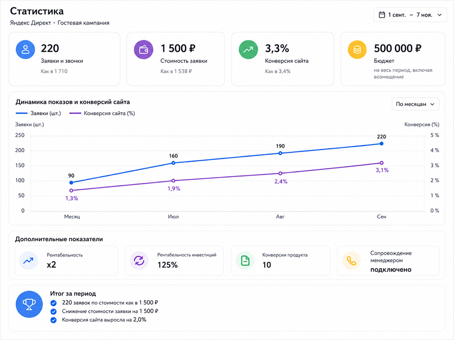Toggle the Заявки (шт.) legend series

[x=38, y=113]
